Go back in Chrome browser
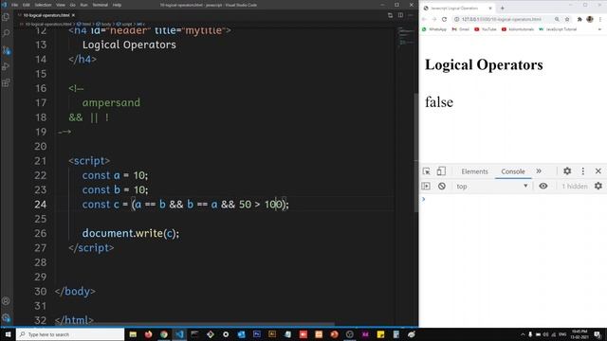This screenshot has height=341, width=607. click(x=424, y=19)
